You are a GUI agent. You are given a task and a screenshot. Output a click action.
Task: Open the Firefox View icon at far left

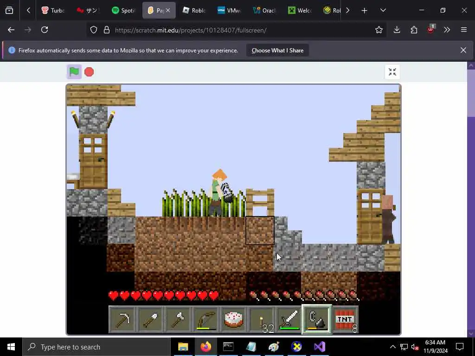[x=9, y=10]
